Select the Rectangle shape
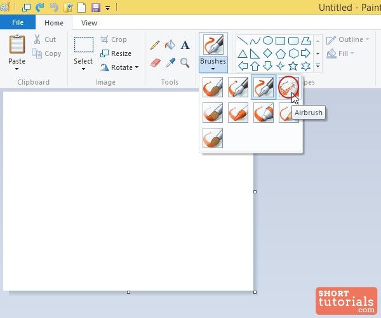381x318 pixels. click(281, 41)
